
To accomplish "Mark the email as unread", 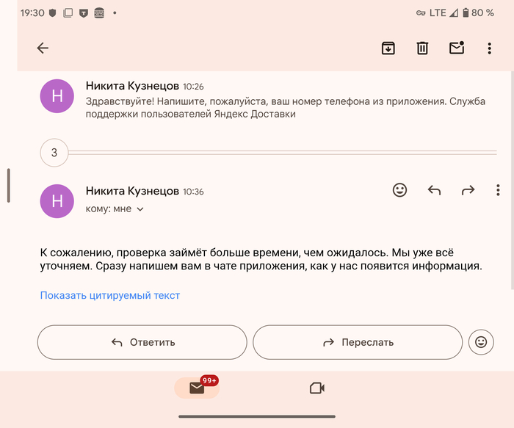I will pos(456,48).
